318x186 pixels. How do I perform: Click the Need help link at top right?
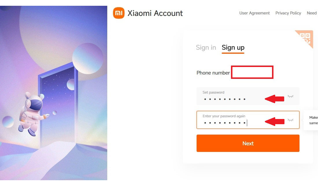[x=312, y=13]
